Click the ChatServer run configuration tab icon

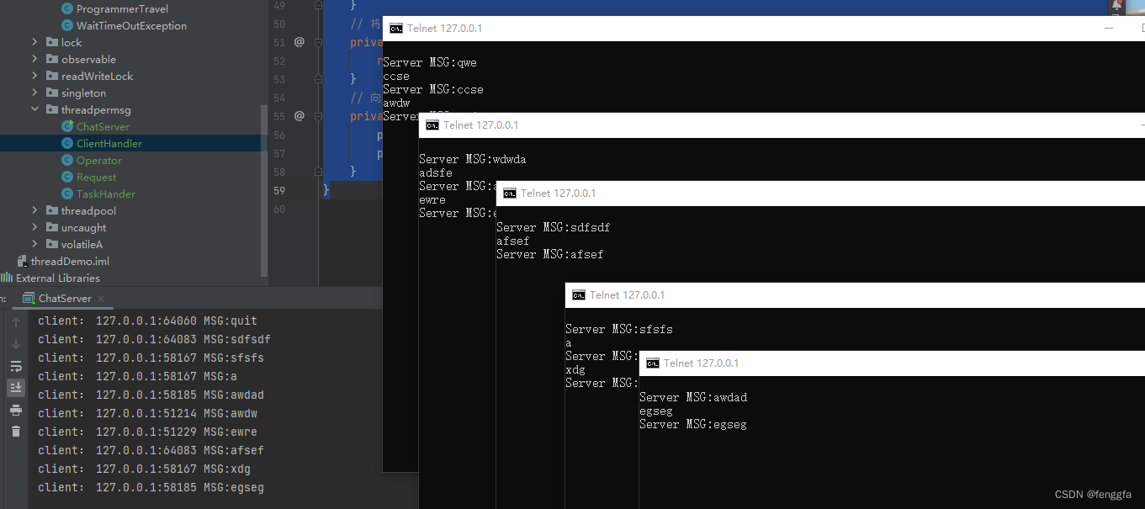click(29, 299)
